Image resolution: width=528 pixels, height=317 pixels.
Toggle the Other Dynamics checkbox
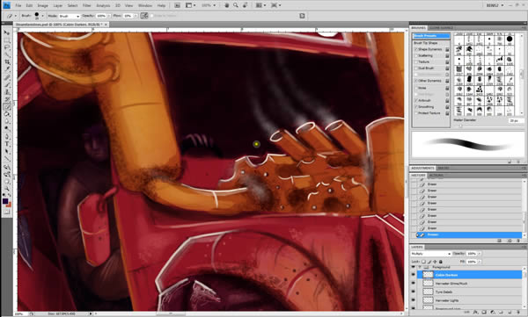[416, 81]
